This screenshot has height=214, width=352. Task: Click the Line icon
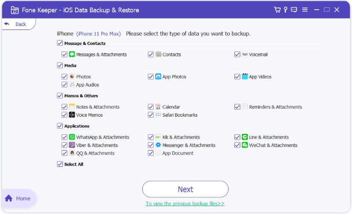[x=245, y=137]
